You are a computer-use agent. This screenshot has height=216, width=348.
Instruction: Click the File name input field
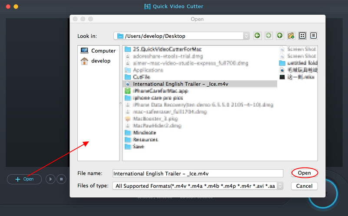point(198,173)
